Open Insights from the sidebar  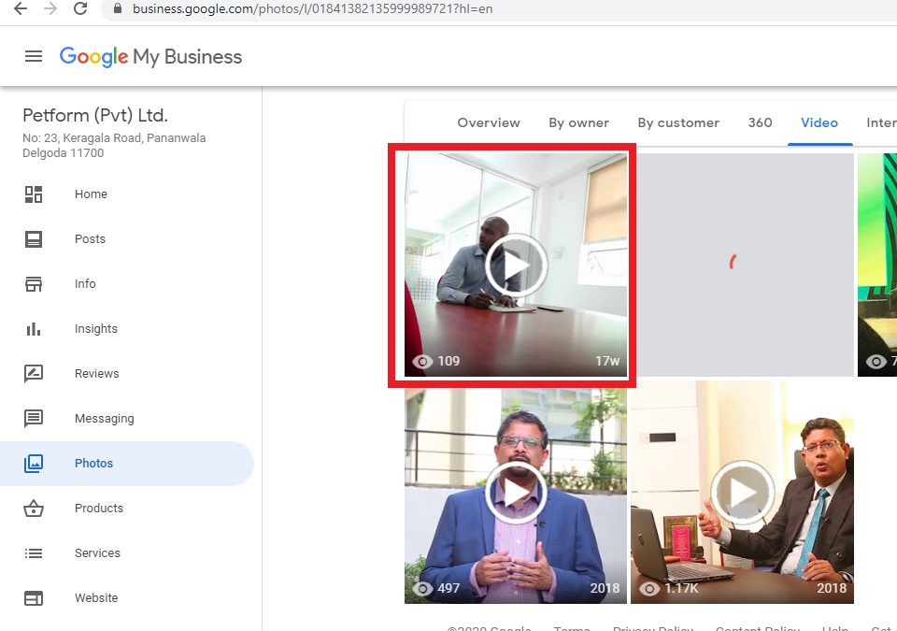tap(95, 329)
